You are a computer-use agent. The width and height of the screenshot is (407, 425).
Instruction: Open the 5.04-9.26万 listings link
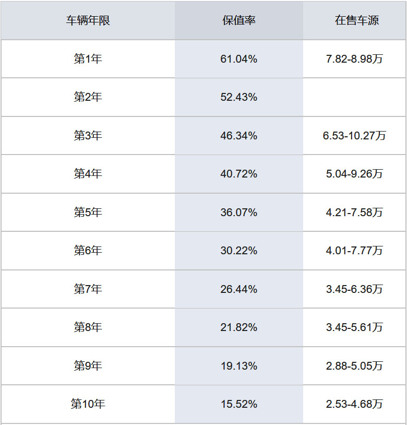[354, 174]
